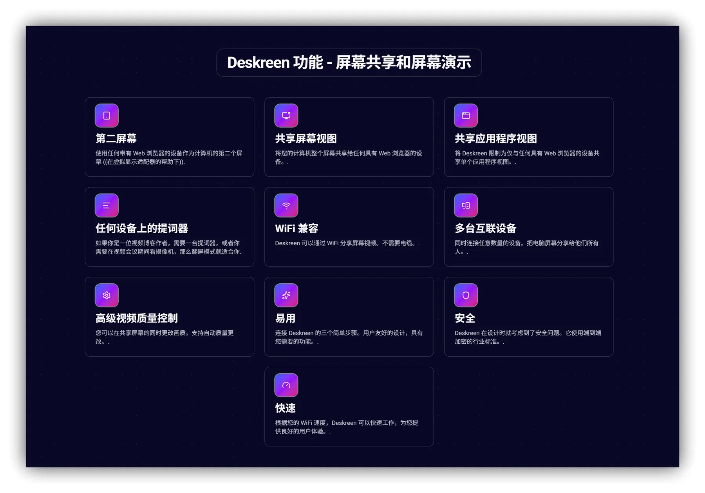Click the tablet icon for 第二屏幕
This screenshot has height=493, width=705.
tap(107, 116)
